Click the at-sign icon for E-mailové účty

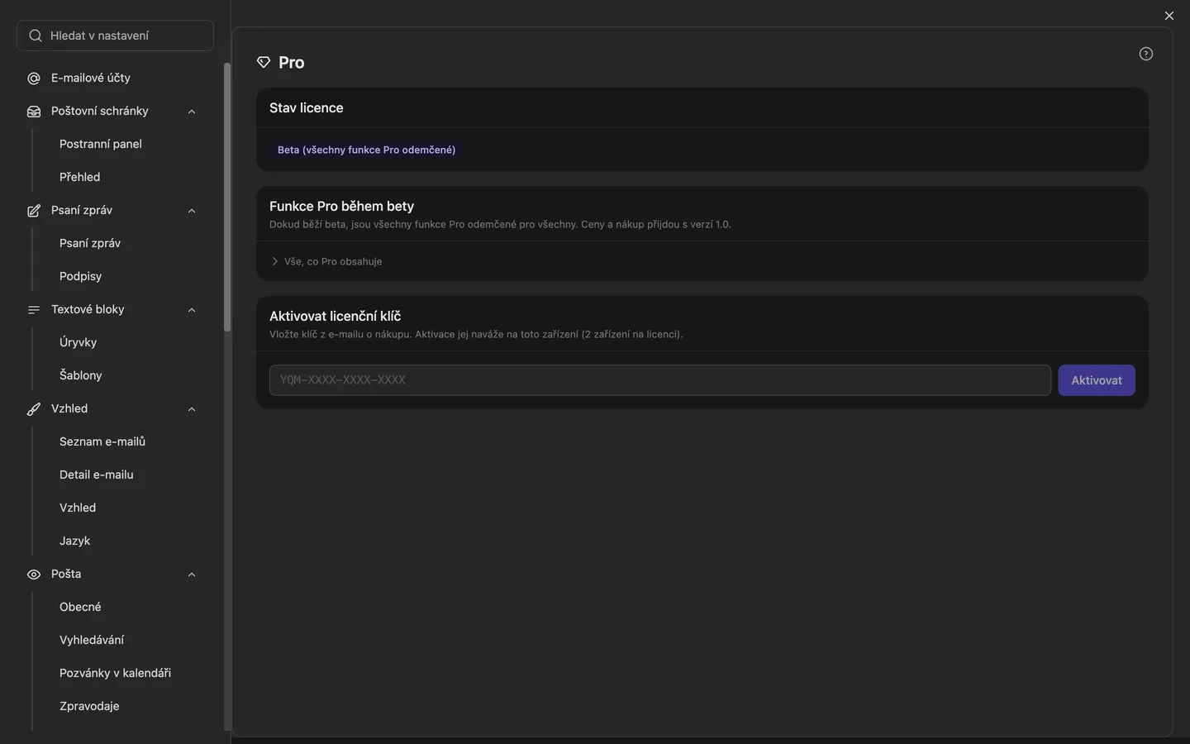pos(34,79)
